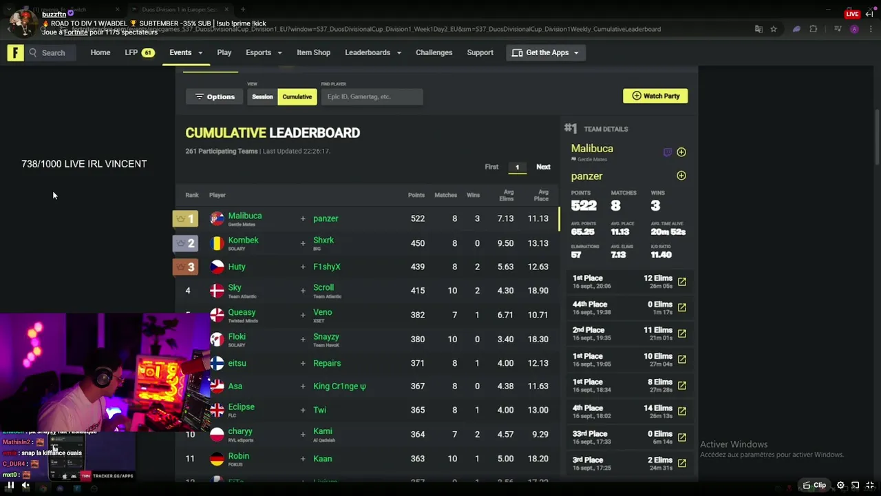The width and height of the screenshot is (881, 496).
Task: Click the page vertical scrollbar
Action: [877, 138]
